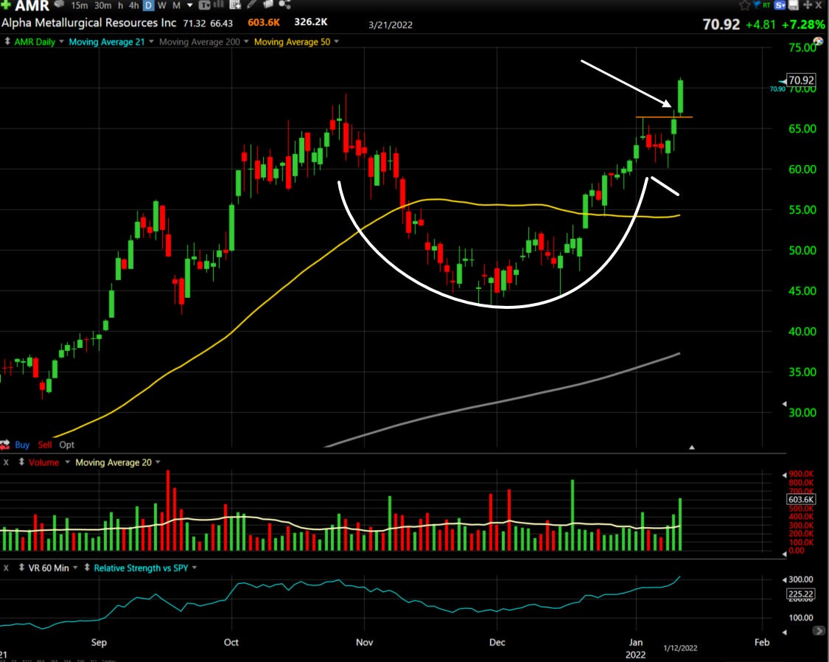Click the up-down arrows before AMR Daily
Screen dimensions: 829x662
7,41
